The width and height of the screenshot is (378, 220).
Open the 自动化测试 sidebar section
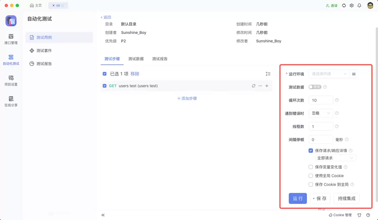pyautogui.click(x=11, y=60)
